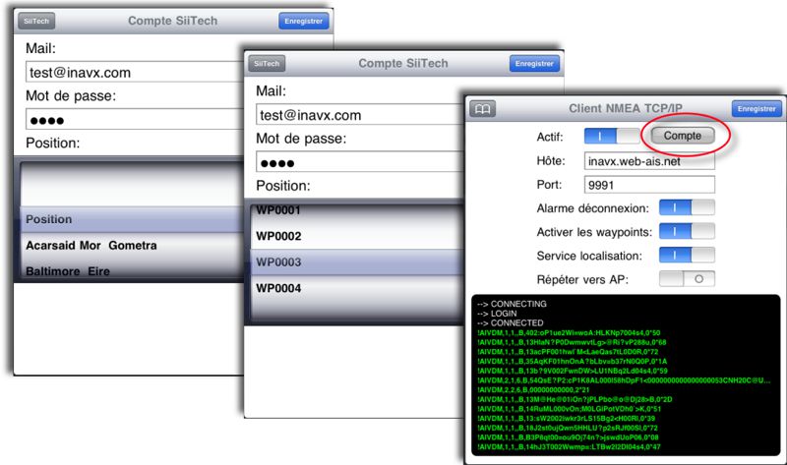The image size is (787, 465).
Task: Select WP0004 in the position picker
Action: 355,288
